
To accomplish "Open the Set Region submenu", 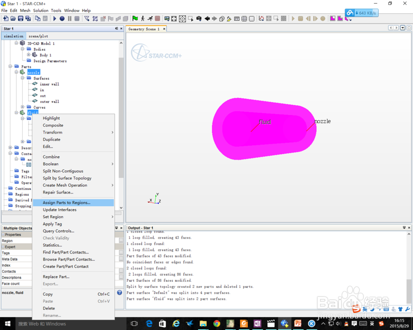I will tap(74, 217).
